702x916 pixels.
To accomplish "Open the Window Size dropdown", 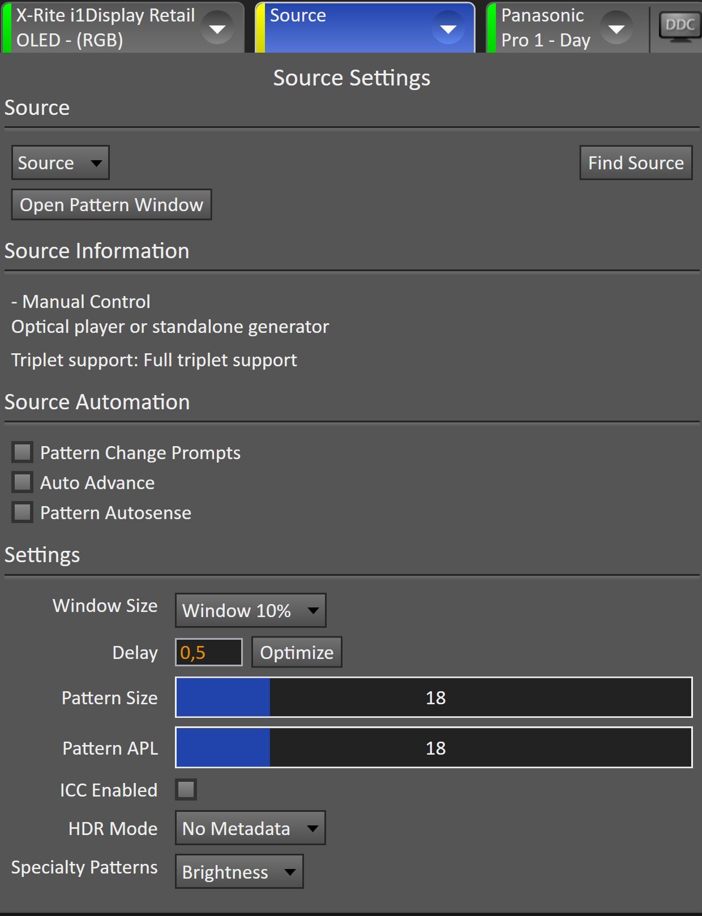I will (250, 610).
